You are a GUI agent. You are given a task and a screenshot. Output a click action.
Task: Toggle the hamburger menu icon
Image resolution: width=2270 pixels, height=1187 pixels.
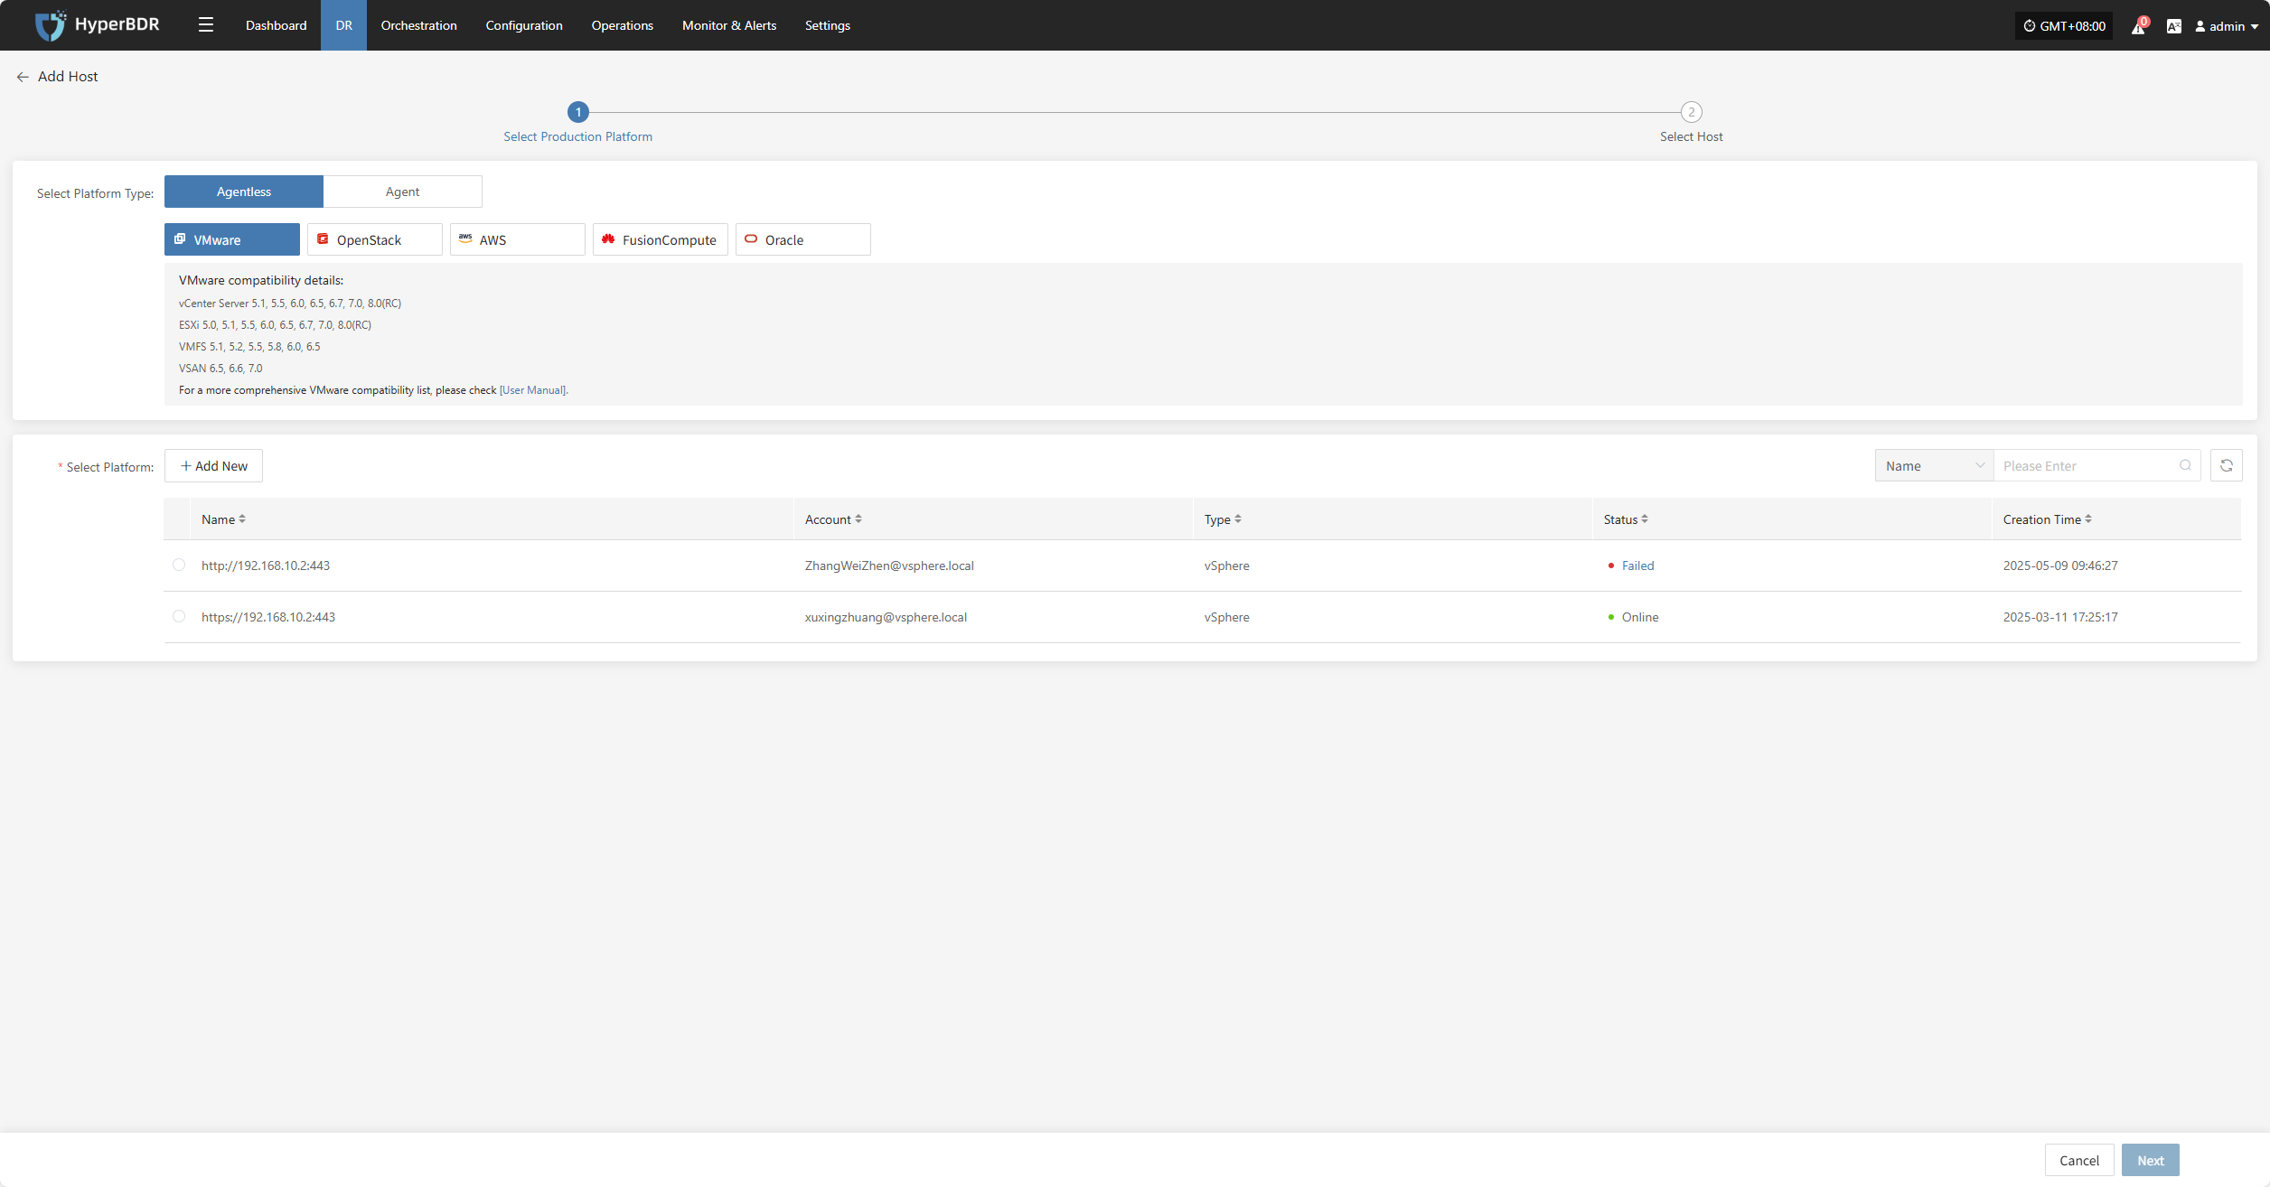[x=206, y=25]
